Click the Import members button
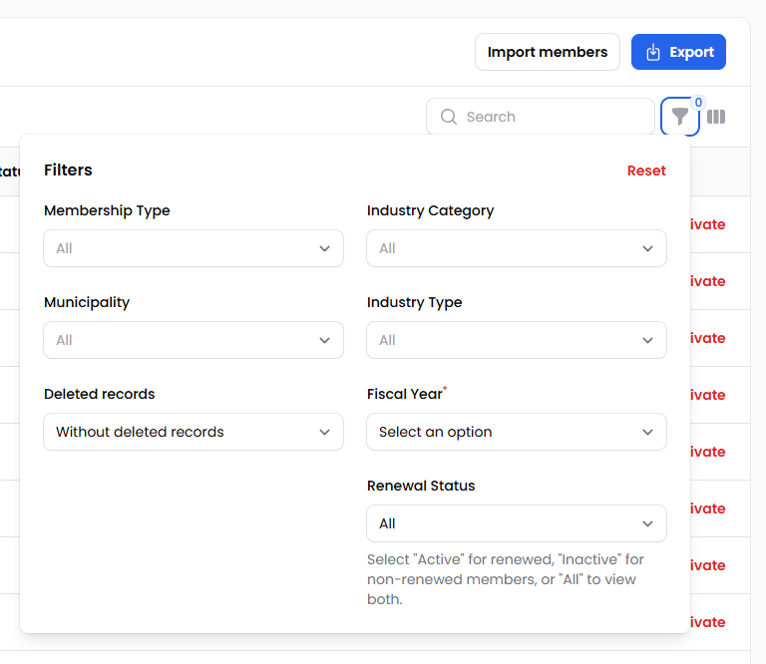This screenshot has height=664, width=766. pos(547,52)
